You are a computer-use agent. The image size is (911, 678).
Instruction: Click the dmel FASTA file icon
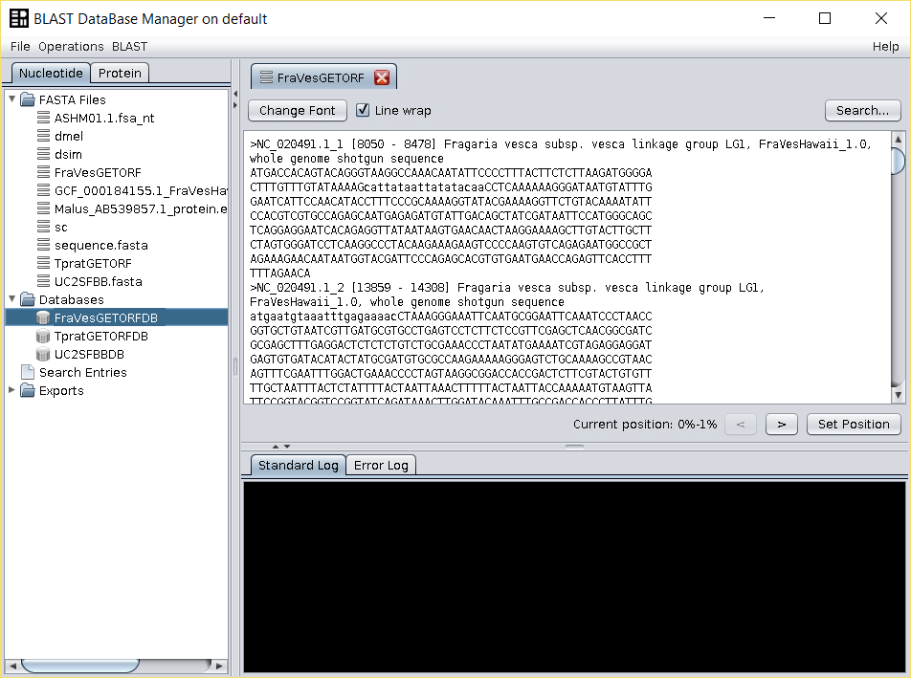click(43, 137)
